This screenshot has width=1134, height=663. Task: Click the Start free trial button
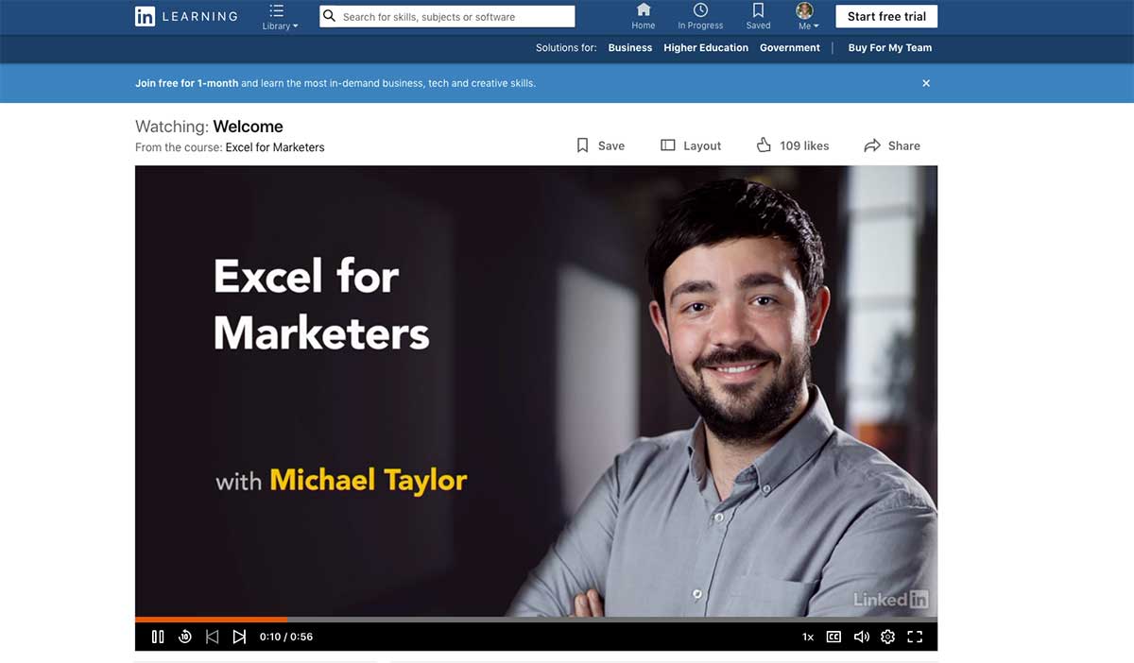pos(886,16)
